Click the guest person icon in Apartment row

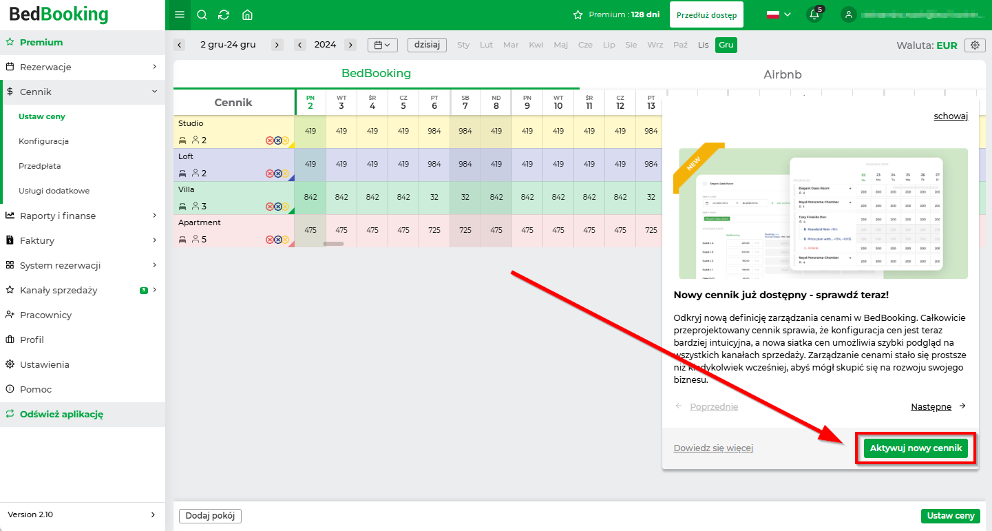coord(196,240)
